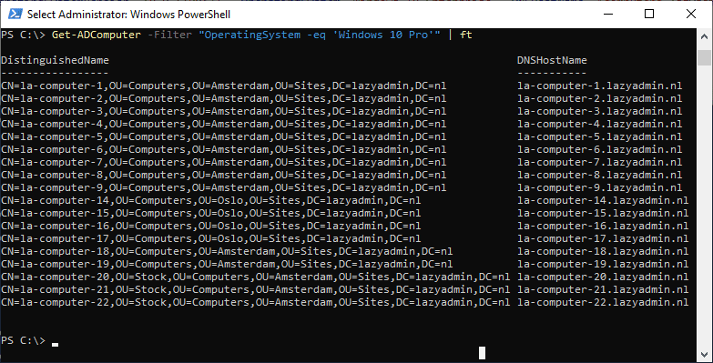Click DNS host la-computer-17.lazyadmin.nl
Viewport: 713px width, 363px height.
pyautogui.click(x=603, y=238)
